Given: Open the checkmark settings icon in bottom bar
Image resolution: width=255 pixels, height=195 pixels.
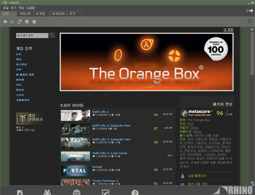Looking at the screenshot, I should pyautogui.click(x=105, y=192).
